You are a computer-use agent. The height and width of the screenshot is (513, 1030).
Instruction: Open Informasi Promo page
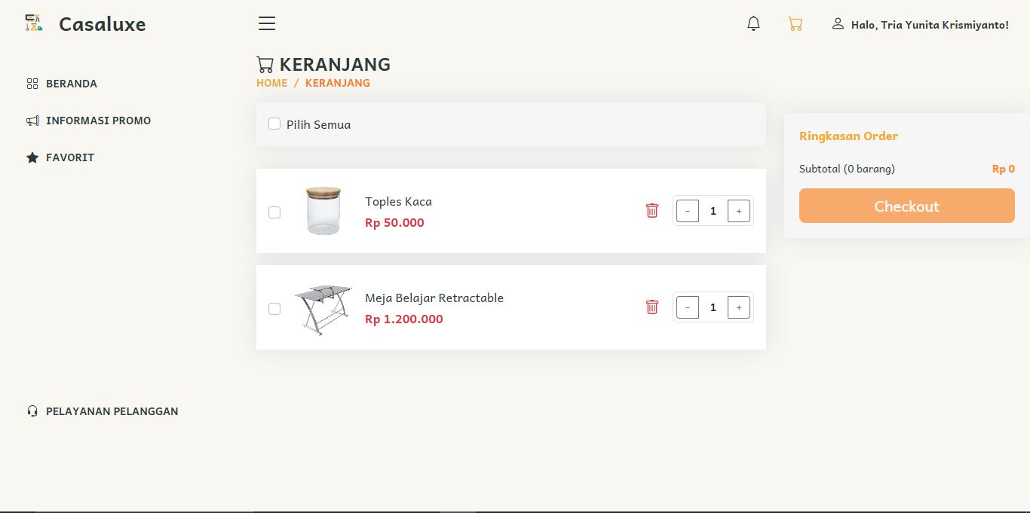click(x=98, y=121)
